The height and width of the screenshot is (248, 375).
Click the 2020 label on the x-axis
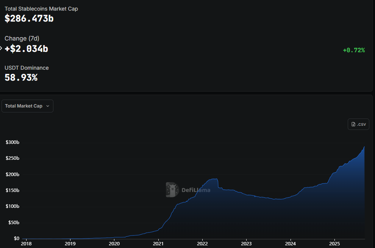coord(114,244)
